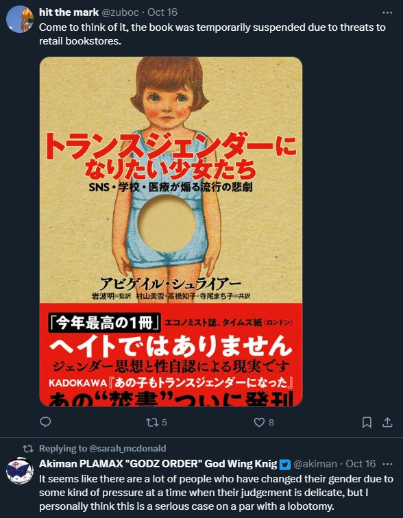The height and width of the screenshot is (518, 403).
Task: Open the reply comment icon under the book tweet
Action: (45, 422)
